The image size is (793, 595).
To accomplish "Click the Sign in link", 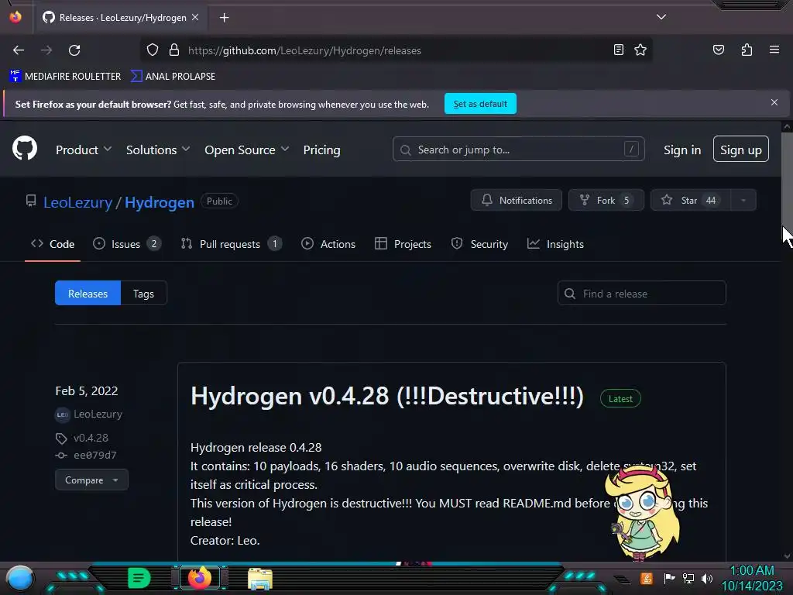I will (682, 150).
